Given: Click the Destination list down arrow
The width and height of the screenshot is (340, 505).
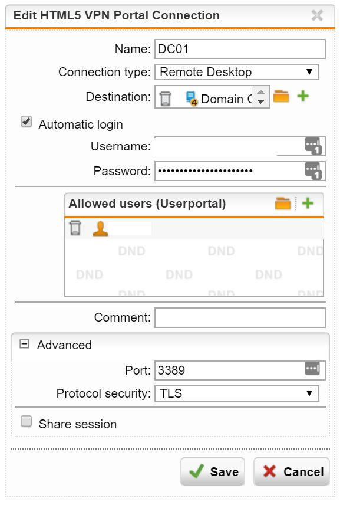Looking at the screenshot, I should click(261, 102).
